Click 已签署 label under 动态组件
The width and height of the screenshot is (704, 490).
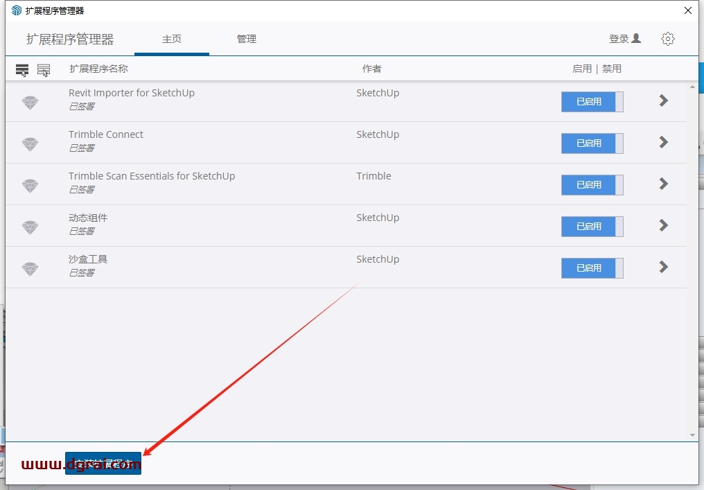point(82,231)
